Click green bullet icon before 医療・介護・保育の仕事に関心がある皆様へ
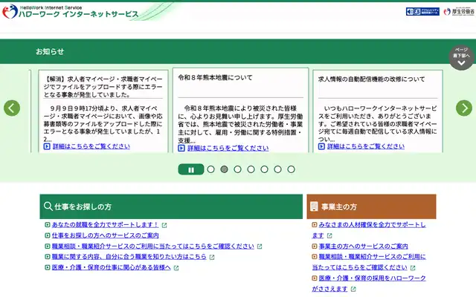 (48, 267)
